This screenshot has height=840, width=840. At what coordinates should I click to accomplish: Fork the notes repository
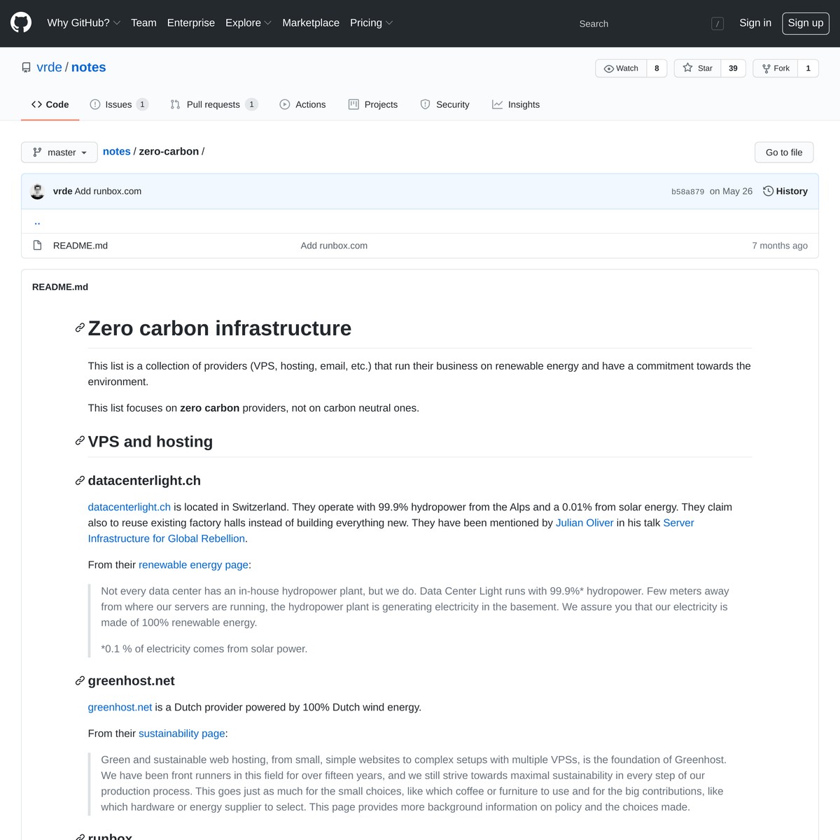coord(775,68)
